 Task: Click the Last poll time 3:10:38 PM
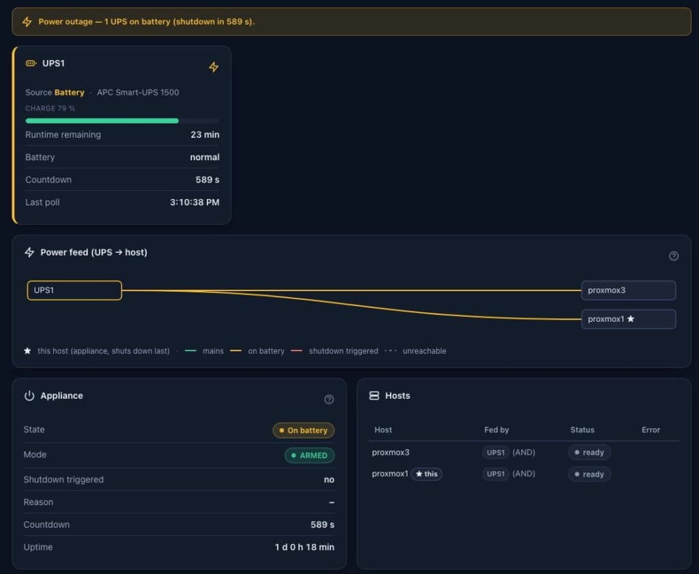click(x=195, y=202)
